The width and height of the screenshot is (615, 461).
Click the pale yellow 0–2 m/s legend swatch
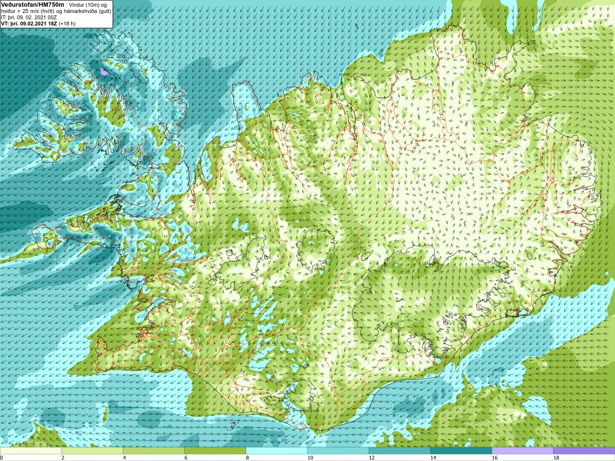click(x=31, y=451)
